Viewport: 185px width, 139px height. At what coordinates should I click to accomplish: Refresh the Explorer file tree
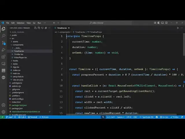tap(42, 28)
